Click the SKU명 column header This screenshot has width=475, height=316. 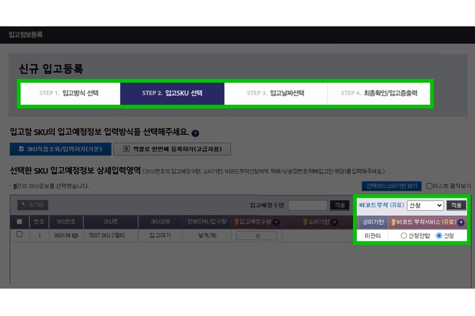110,222
